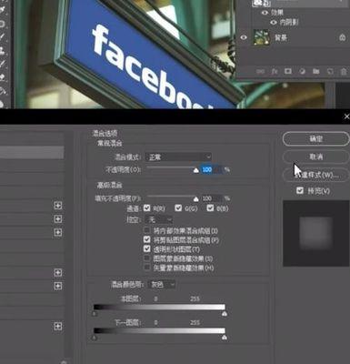This screenshot has height=364, width=350.
Task: Enable 矢量蒙版隐藏效果(H) checkbox
Action: pyautogui.click(x=147, y=268)
